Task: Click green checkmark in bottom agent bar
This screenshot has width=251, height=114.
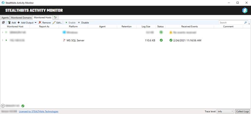Action: point(23,106)
